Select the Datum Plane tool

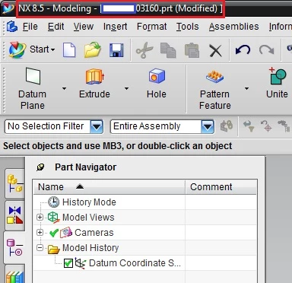pyautogui.click(x=33, y=89)
